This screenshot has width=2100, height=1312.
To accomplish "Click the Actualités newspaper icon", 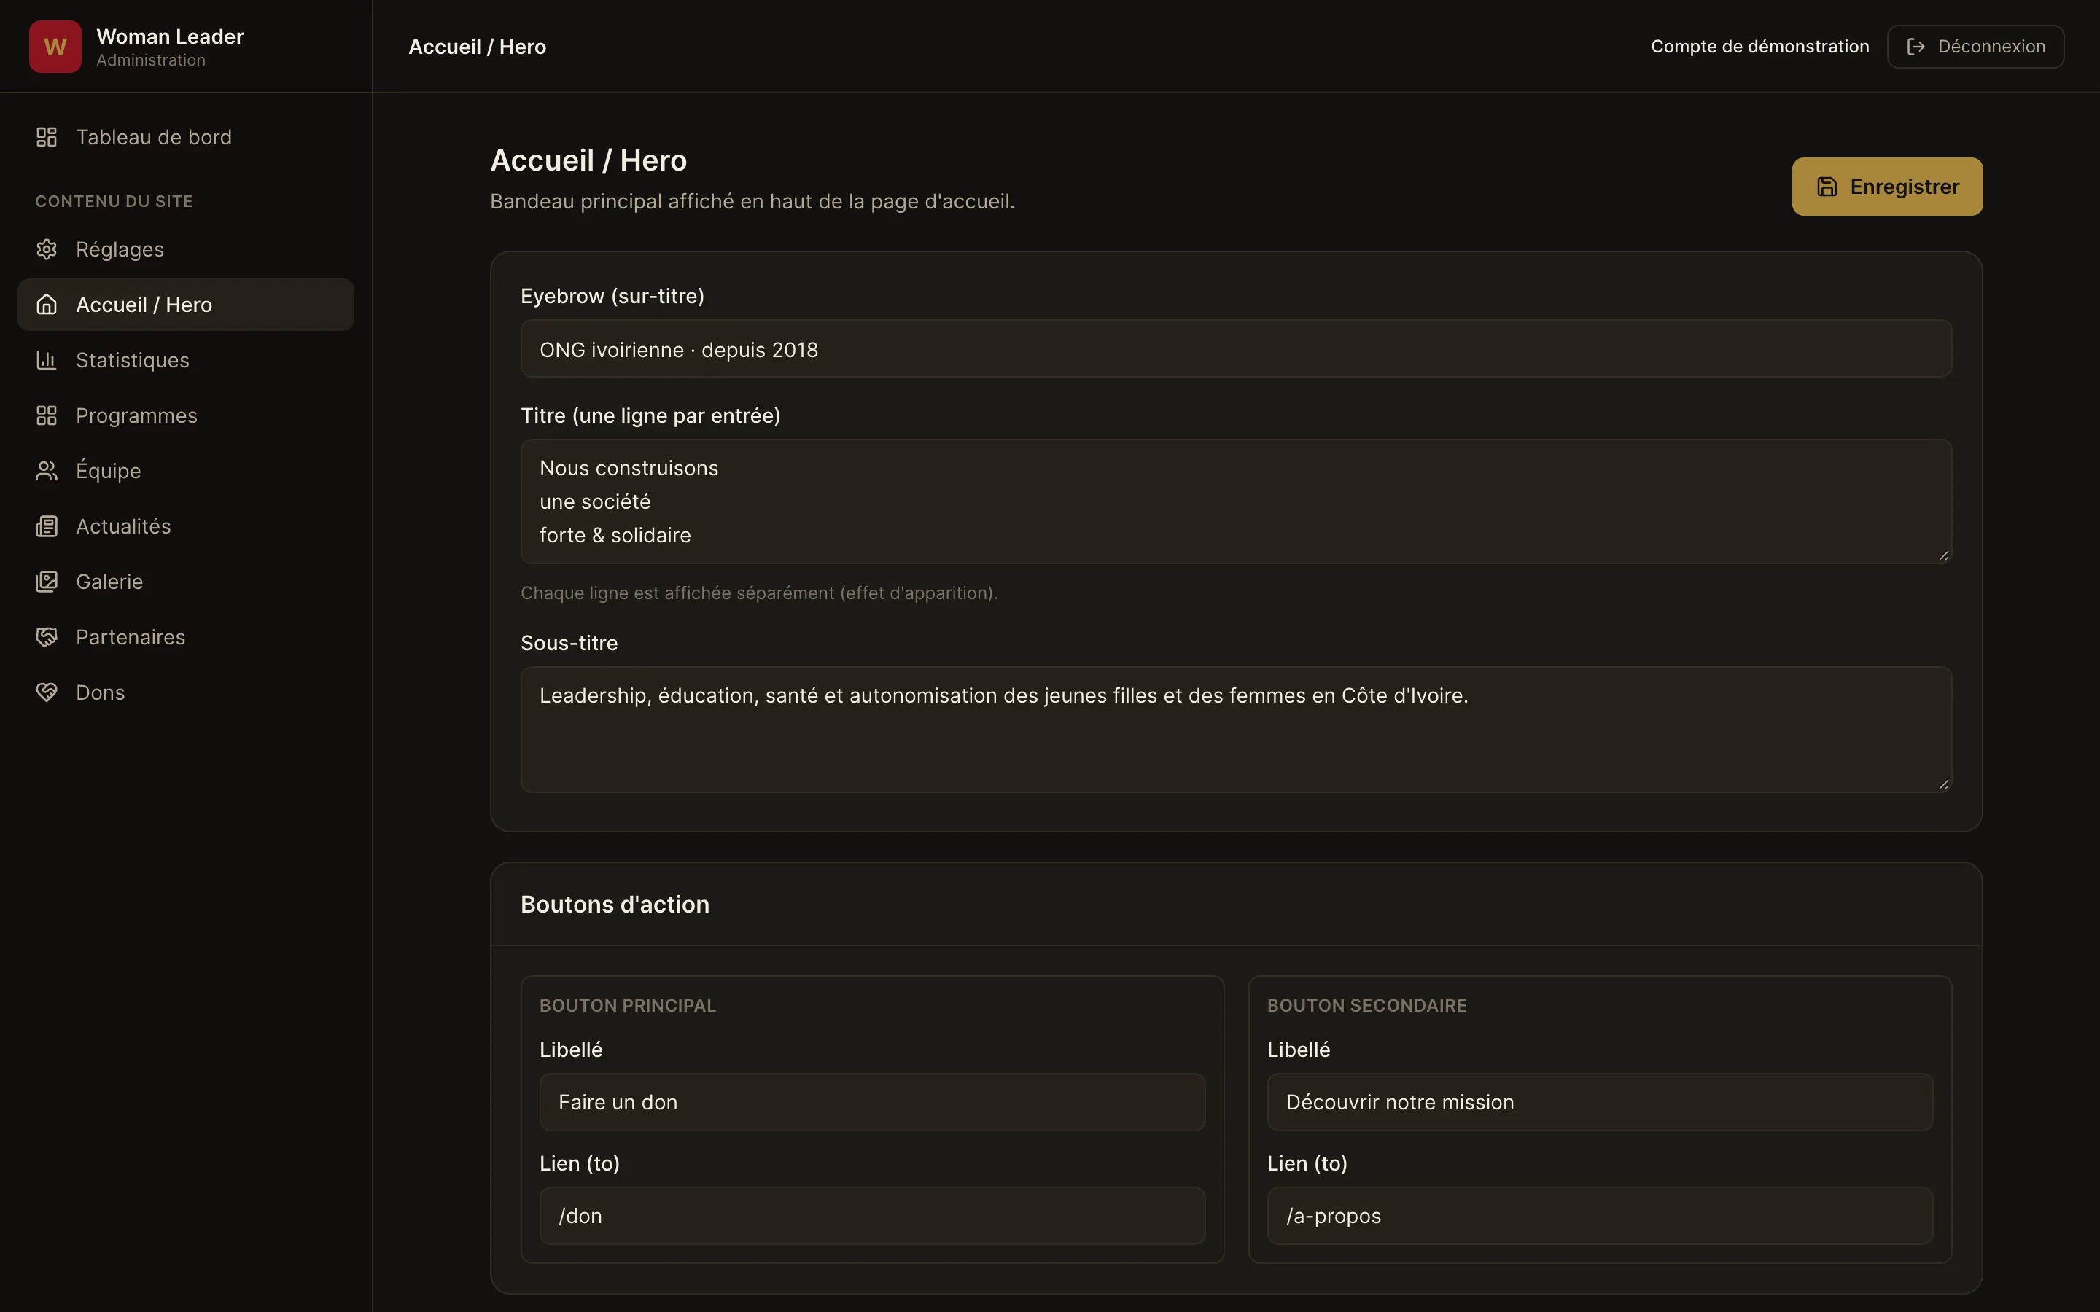I will pyautogui.click(x=47, y=526).
